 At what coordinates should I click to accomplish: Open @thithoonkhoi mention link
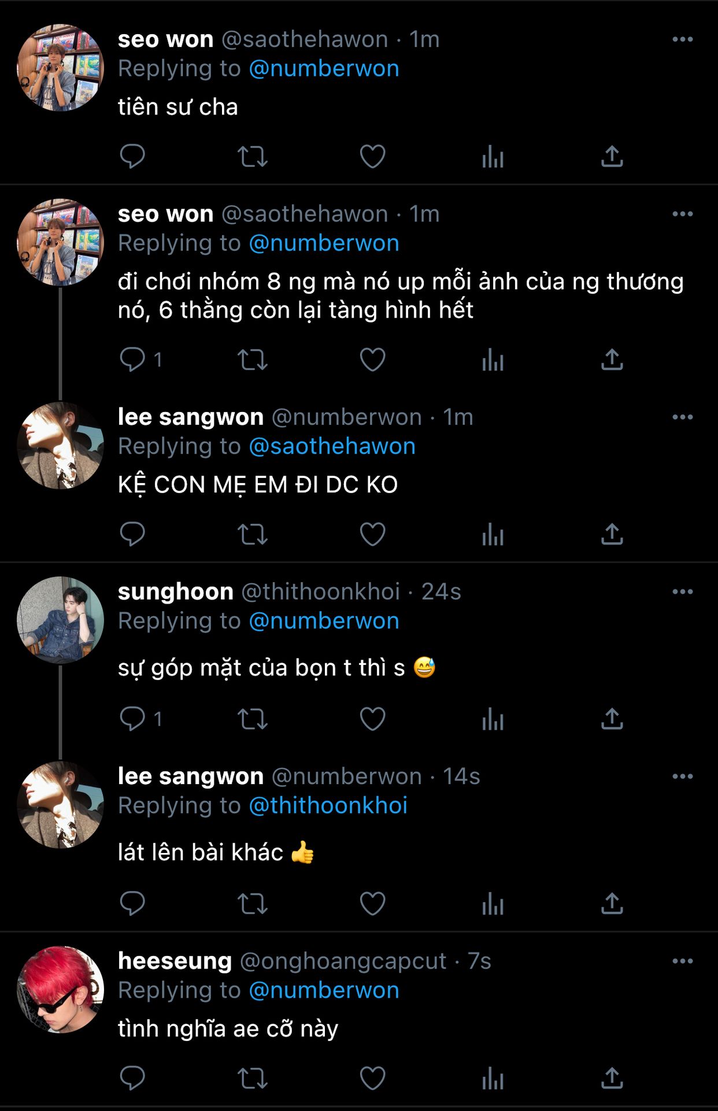click(x=328, y=805)
